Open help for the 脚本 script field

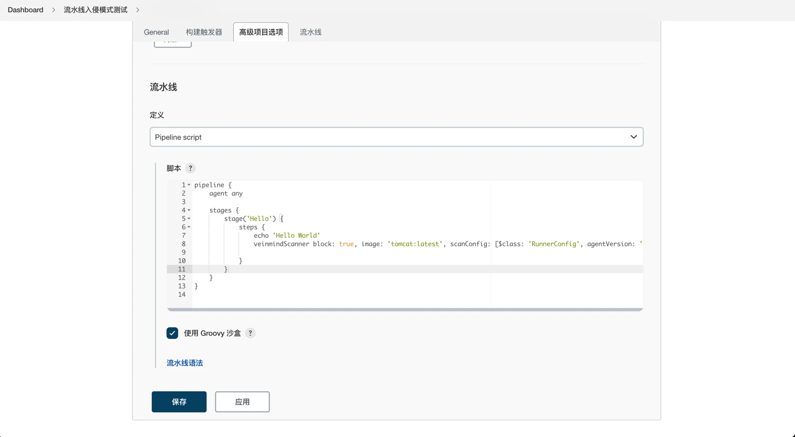coord(190,168)
